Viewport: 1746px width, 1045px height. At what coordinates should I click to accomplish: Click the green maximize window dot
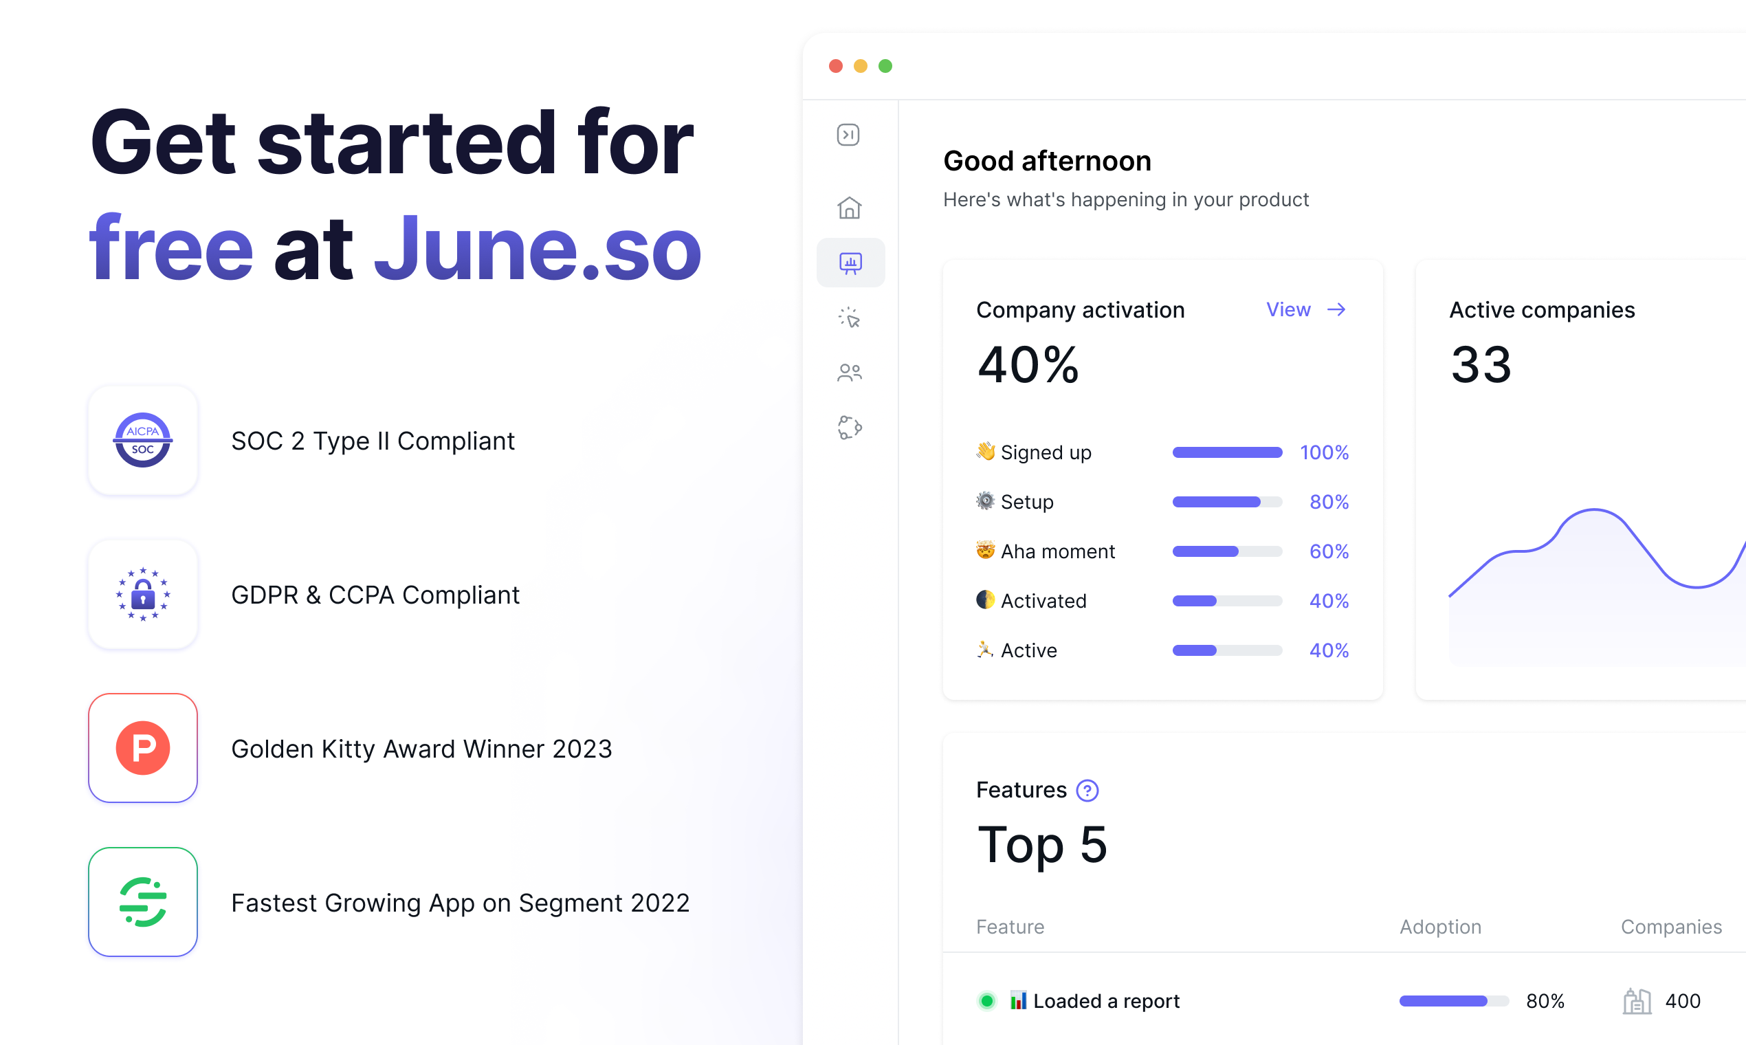click(885, 65)
